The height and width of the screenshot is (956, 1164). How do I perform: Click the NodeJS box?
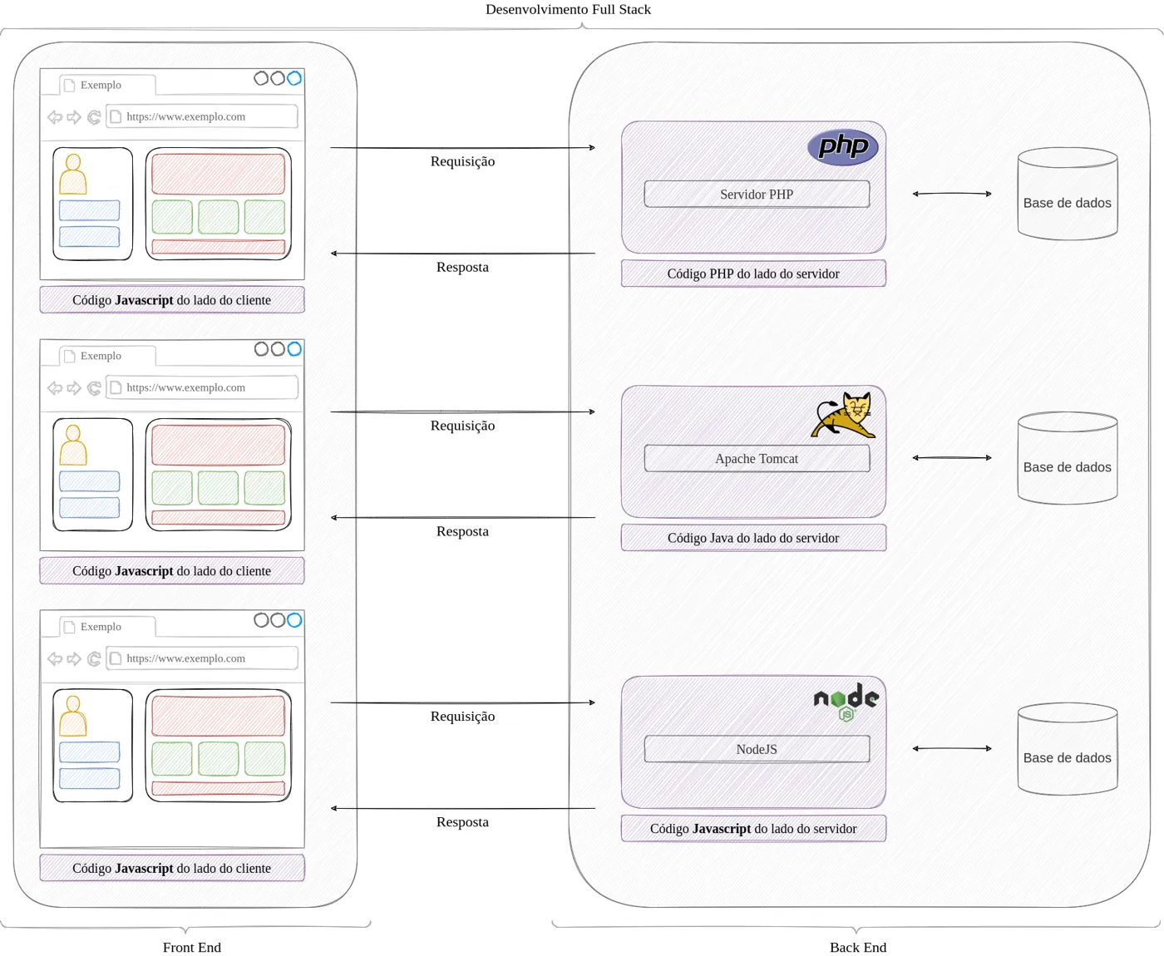click(x=757, y=749)
